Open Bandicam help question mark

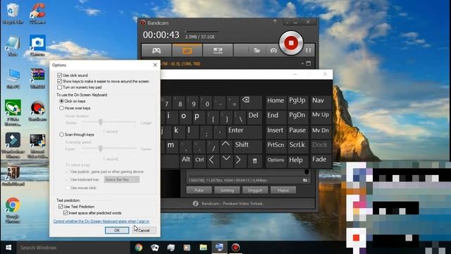[x=275, y=22]
